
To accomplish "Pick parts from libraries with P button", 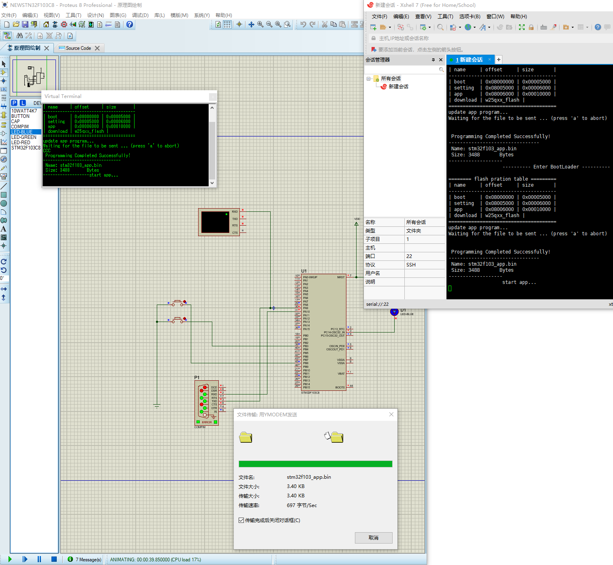I will [14, 103].
